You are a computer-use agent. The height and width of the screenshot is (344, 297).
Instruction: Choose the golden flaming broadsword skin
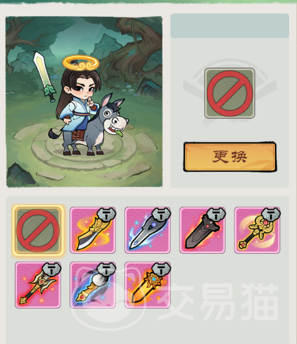93,231
